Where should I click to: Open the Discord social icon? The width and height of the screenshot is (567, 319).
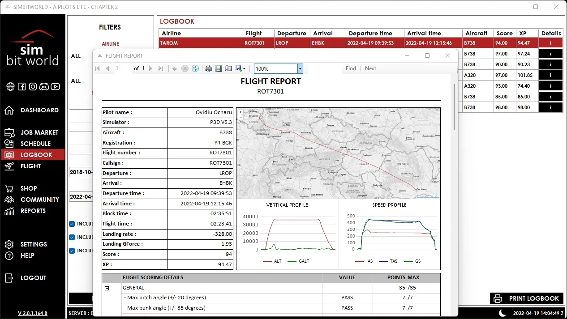coord(44,87)
